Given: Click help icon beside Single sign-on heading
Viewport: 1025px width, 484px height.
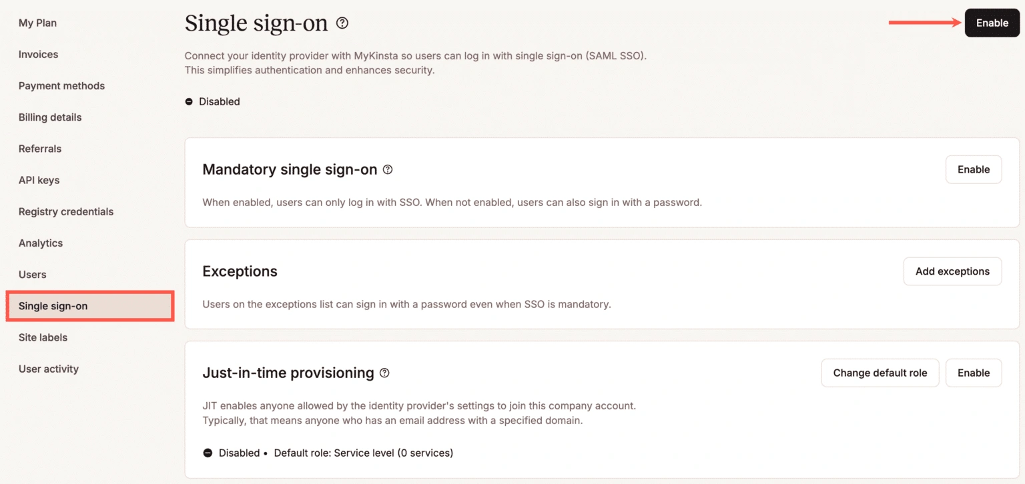Looking at the screenshot, I should (x=342, y=23).
